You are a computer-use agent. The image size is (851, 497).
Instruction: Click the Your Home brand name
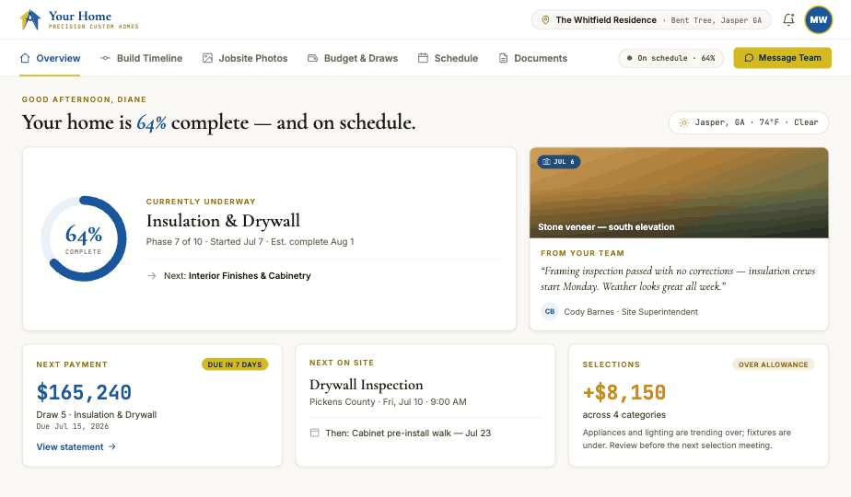(x=80, y=17)
